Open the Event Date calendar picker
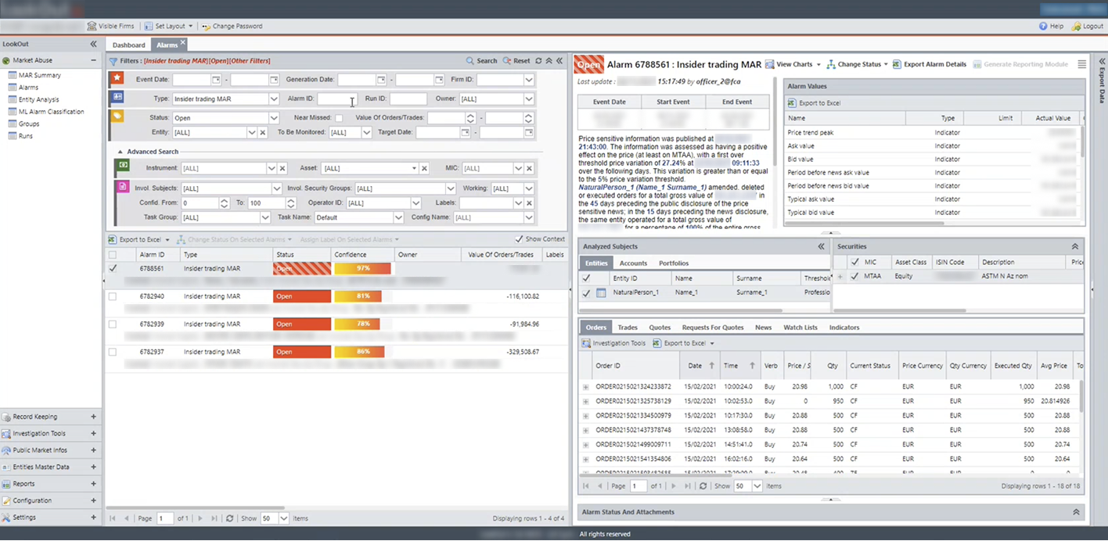The height and width of the screenshot is (541, 1108). click(216, 80)
